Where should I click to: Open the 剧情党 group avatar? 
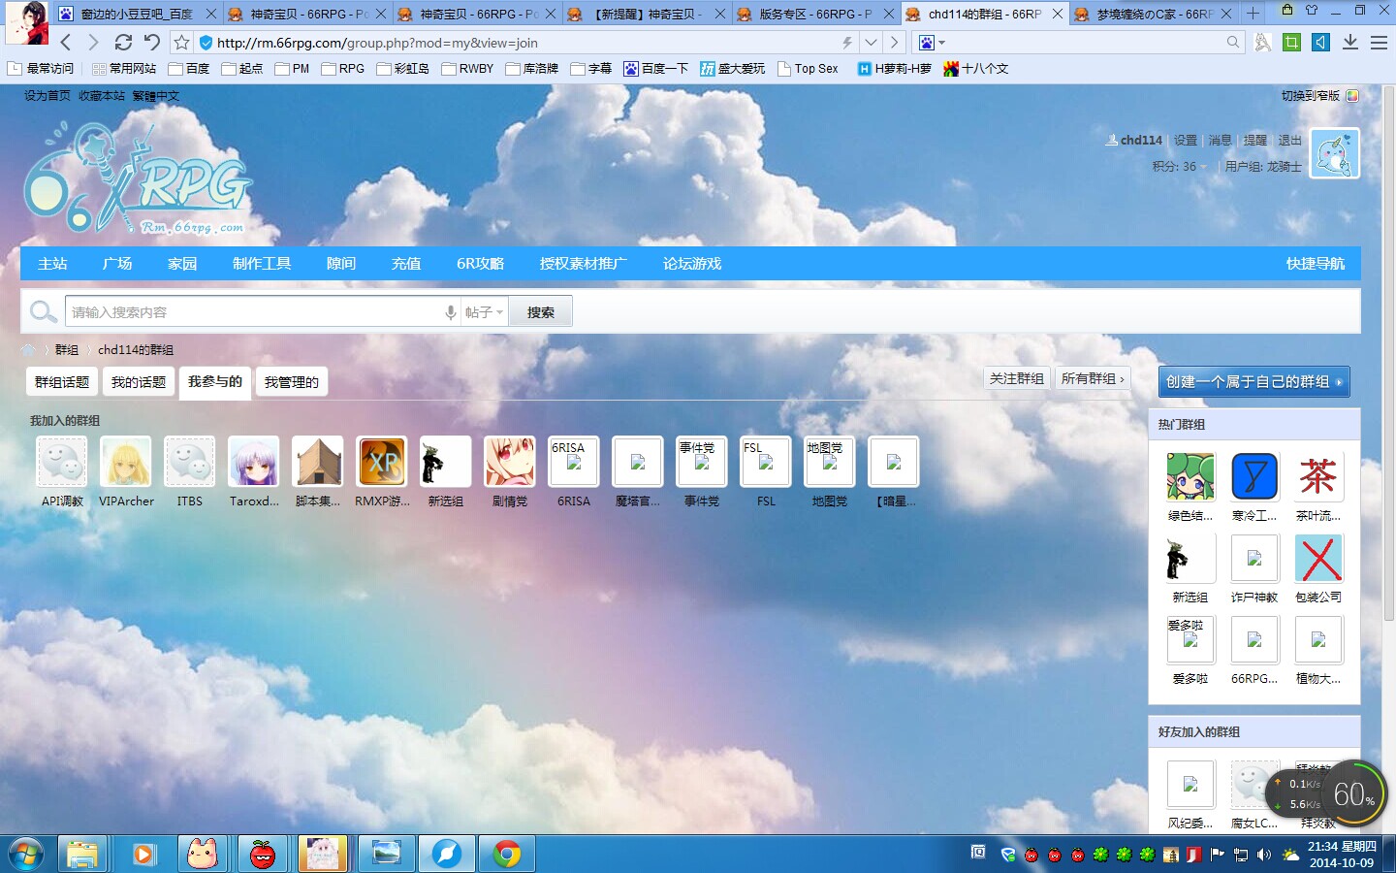[510, 461]
